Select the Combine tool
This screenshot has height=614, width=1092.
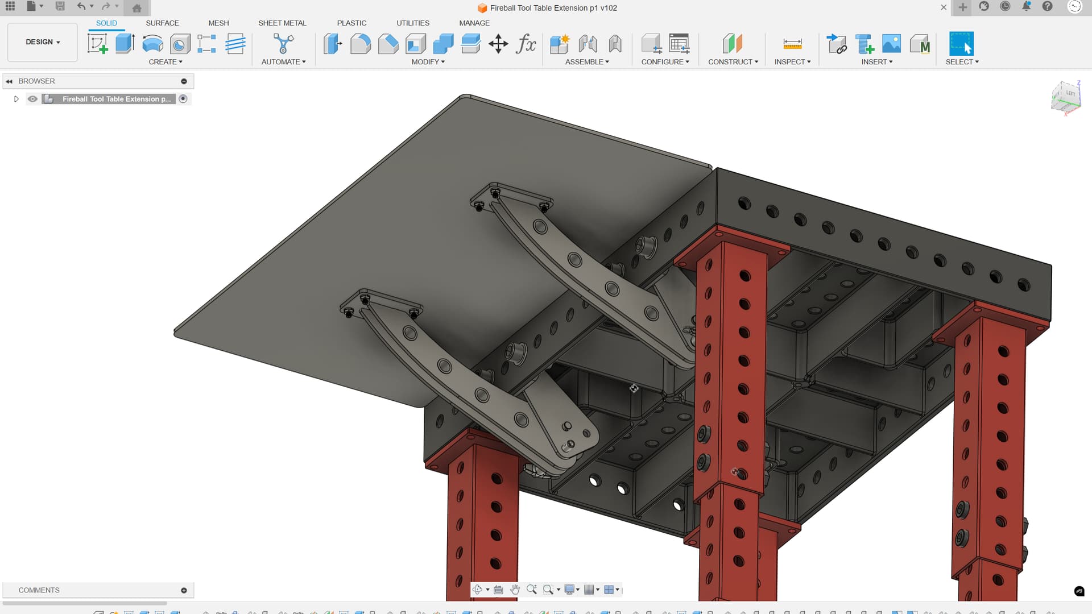443,44
